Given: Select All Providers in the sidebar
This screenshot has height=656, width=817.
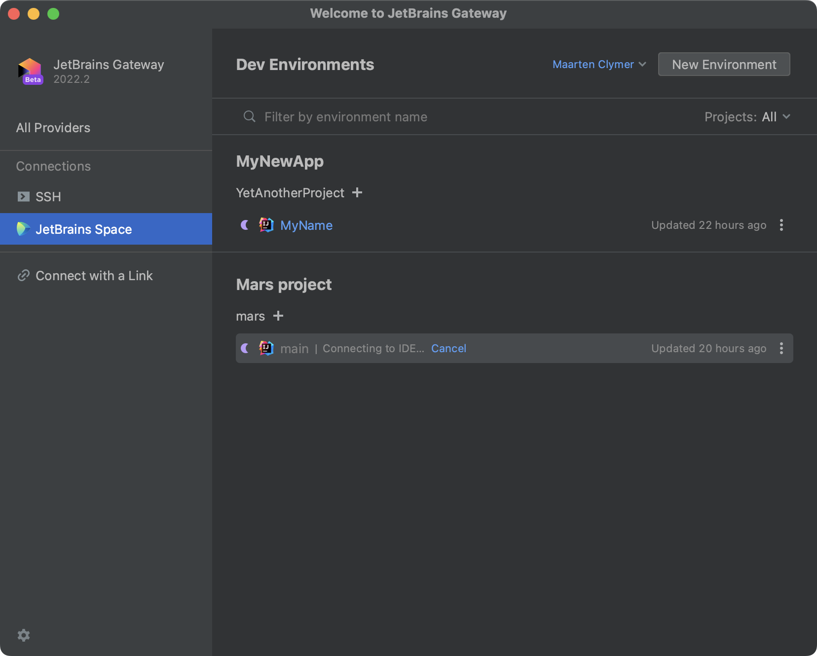Looking at the screenshot, I should pyautogui.click(x=53, y=127).
